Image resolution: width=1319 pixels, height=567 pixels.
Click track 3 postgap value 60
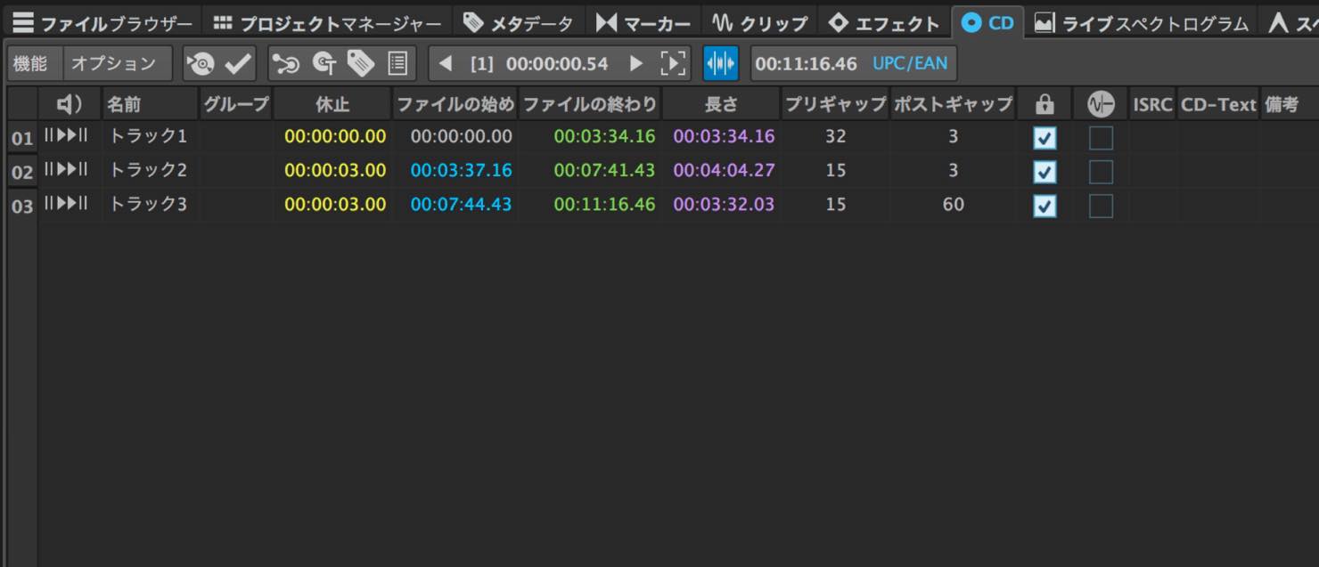(953, 205)
